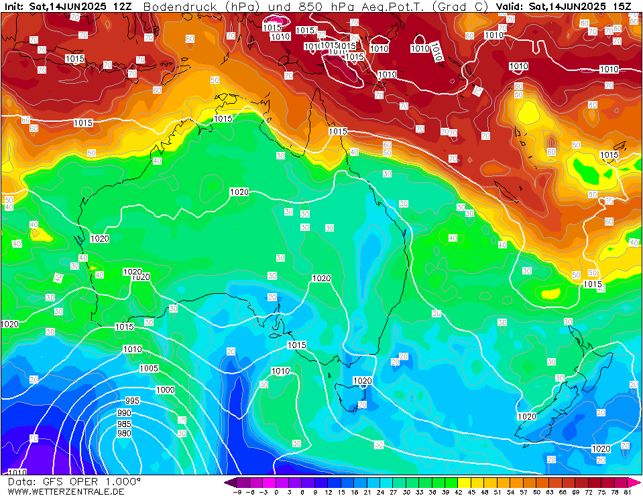
Task: Select the 995 isobar label
Action: coord(132,401)
